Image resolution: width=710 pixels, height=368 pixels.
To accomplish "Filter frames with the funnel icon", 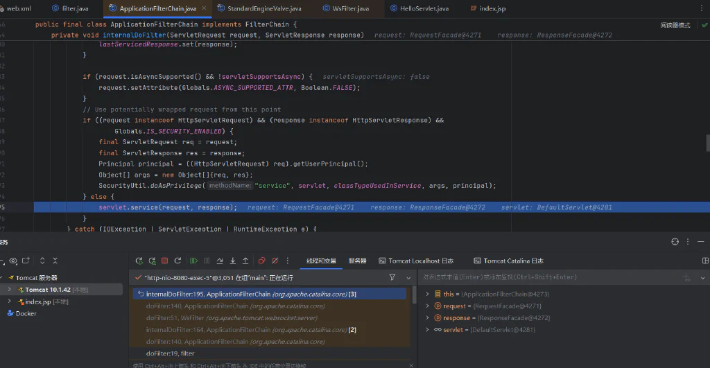I will [x=392, y=277].
